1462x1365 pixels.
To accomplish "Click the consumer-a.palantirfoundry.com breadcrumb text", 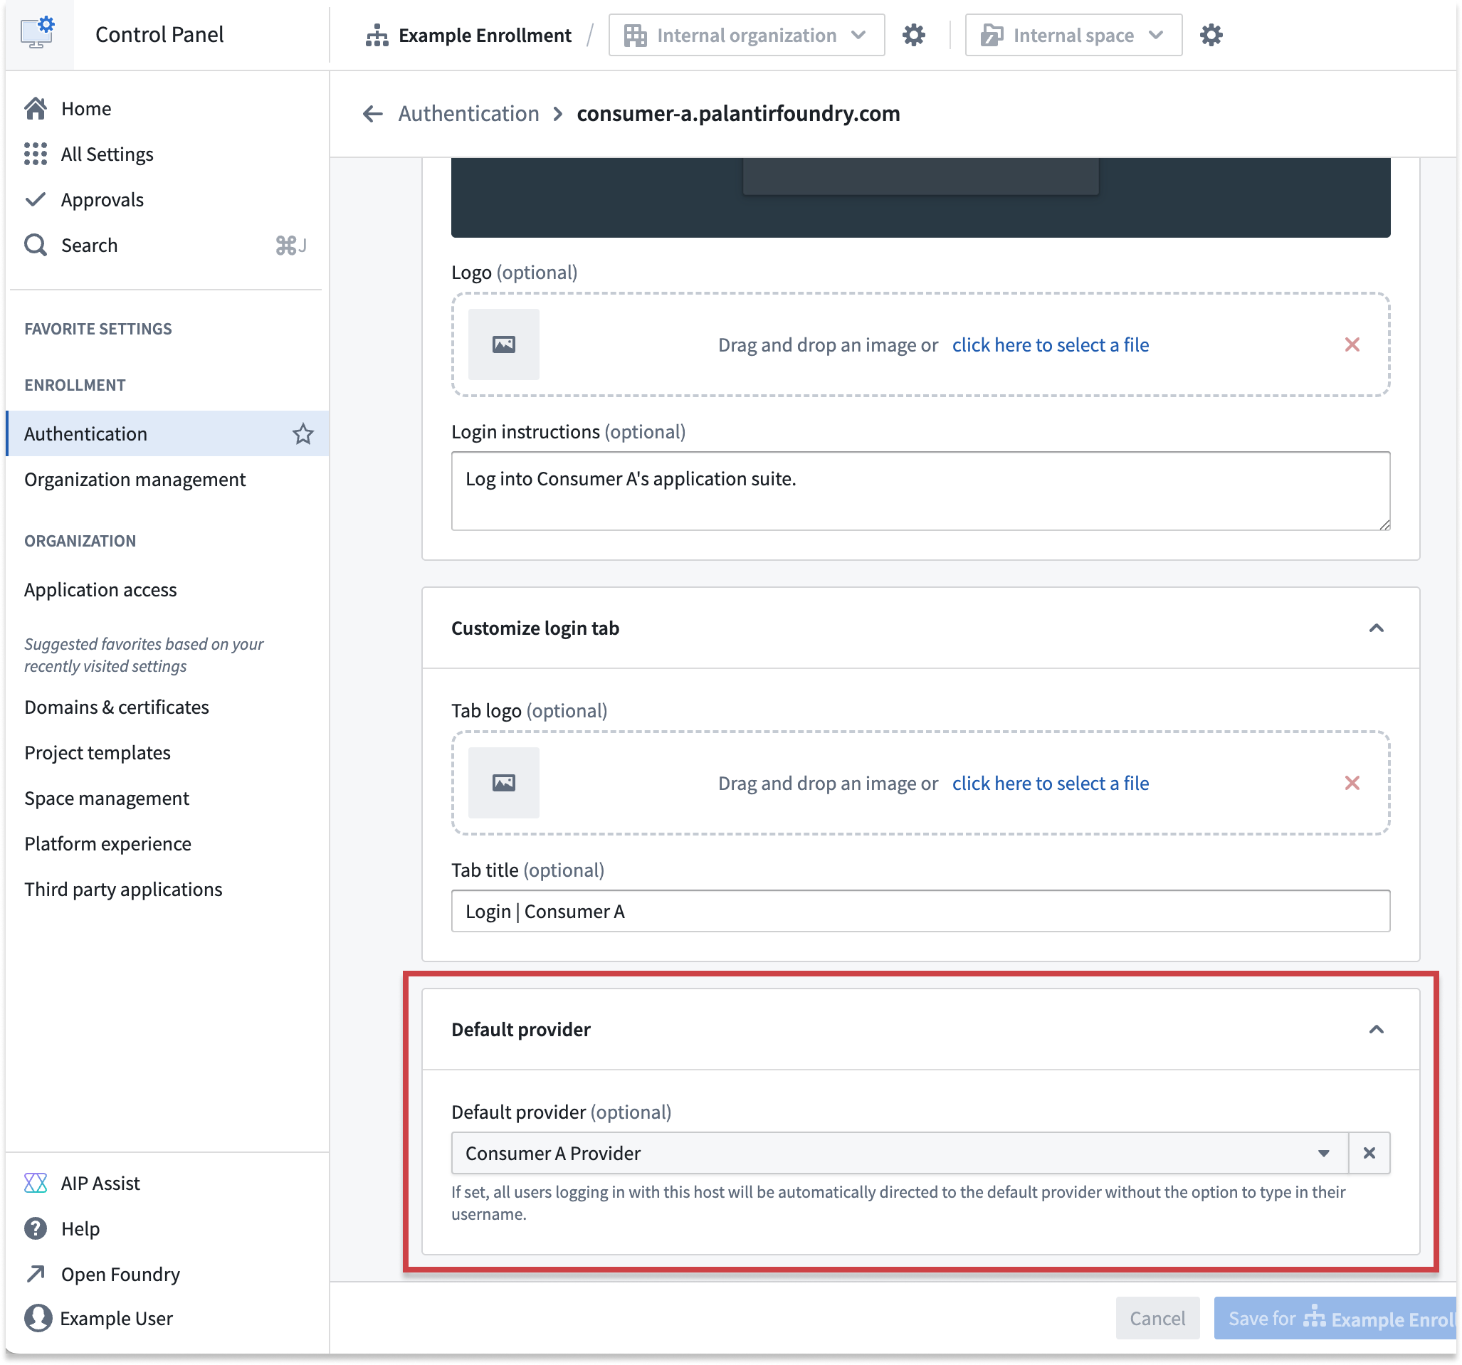I will (738, 114).
